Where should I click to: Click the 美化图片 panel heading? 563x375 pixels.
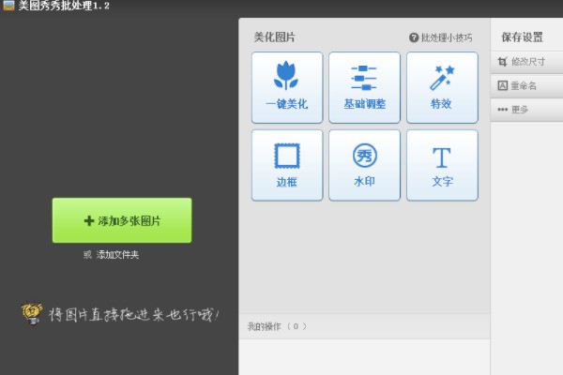274,37
